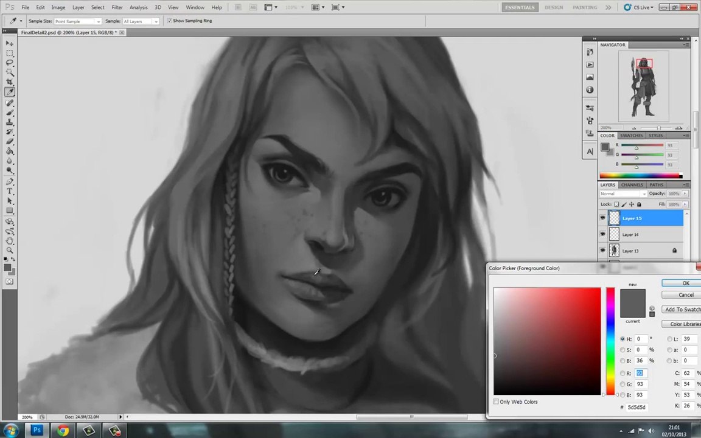Image resolution: width=701 pixels, height=438 pixels.
Task: Select the Dodge tool
Action: coord(9,170)
